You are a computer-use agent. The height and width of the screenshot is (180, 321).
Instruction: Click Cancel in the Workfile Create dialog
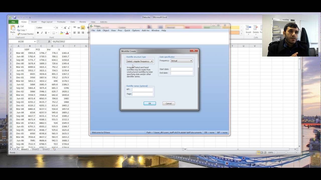[x=169, y=103]
